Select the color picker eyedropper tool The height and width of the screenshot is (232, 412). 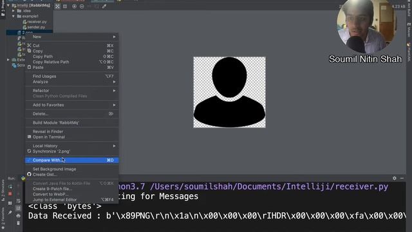coord(104,6)
